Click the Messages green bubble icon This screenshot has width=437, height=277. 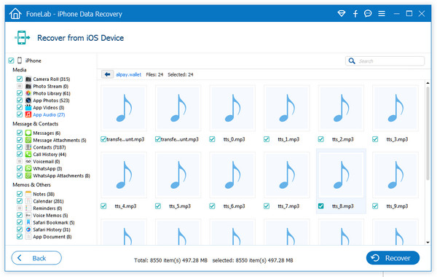point(28,133)
